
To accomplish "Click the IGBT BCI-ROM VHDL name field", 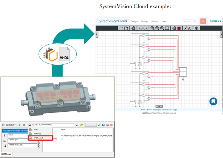I will [54, 125].
